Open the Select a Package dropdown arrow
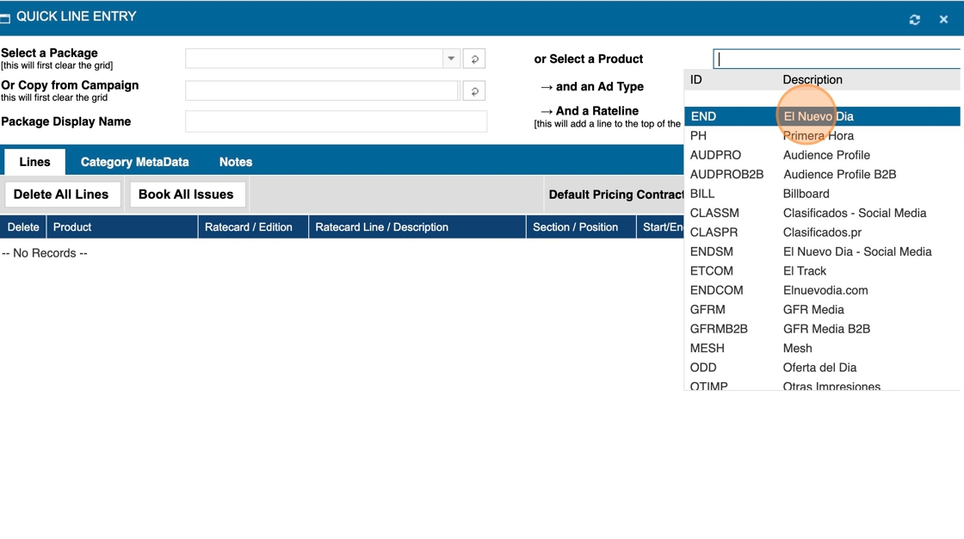Image resolution: width=964 pixels, height=539 pixels. [x=451, y=59]
